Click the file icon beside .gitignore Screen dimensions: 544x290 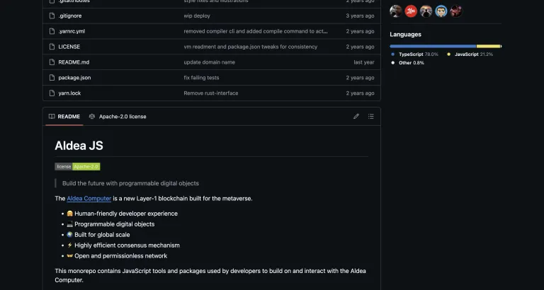pos(52,16)
